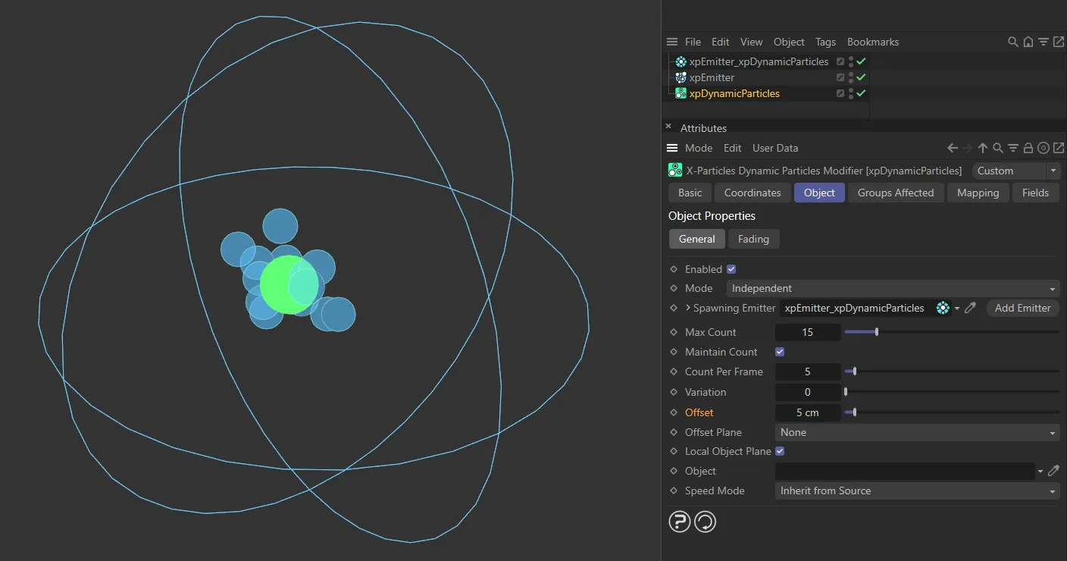Click the Spawning Emitter picker eyedropper icon
Image resolution: width=1067 pixels, height=561 pixels.
[970, 308]
